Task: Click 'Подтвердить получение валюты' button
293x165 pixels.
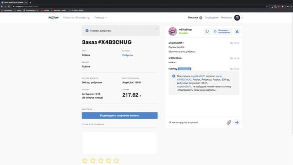Action: (x=119, y=115)
